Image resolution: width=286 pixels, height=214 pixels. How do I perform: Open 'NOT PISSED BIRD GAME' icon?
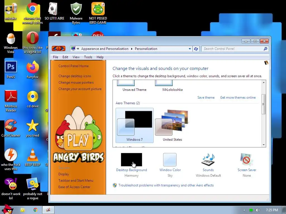pyautogui.click(x=98, y=13)
